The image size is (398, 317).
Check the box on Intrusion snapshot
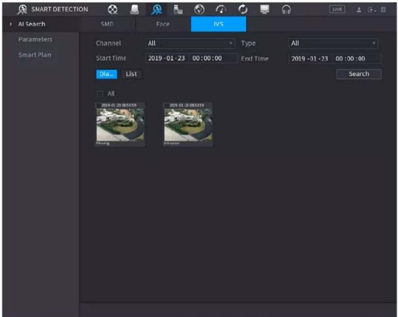(166, 105)
